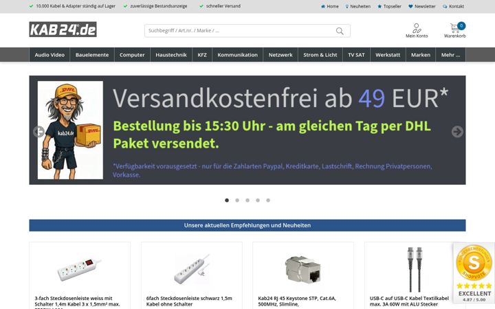
Task: Click 'schneller Versand' text
Action: pos(223,6)
